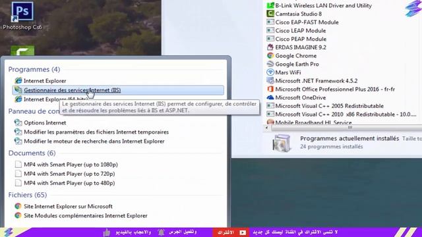Click the file icon for MP4 480p document
Screen dimensions: 422x237
tap(18, 183)
